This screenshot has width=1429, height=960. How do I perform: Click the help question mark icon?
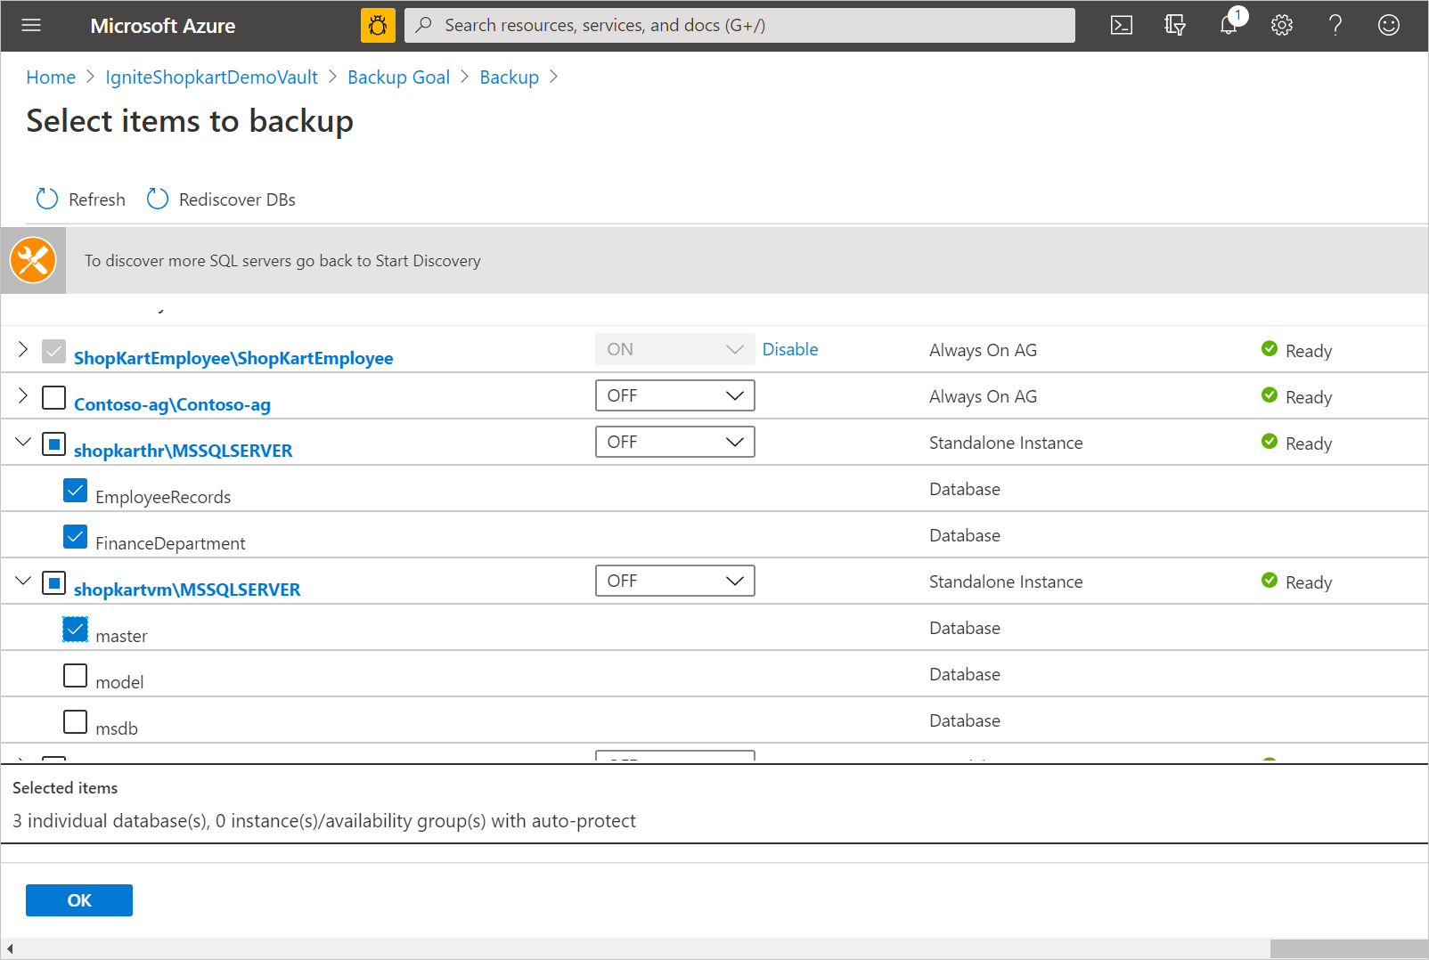point(1335,25)
